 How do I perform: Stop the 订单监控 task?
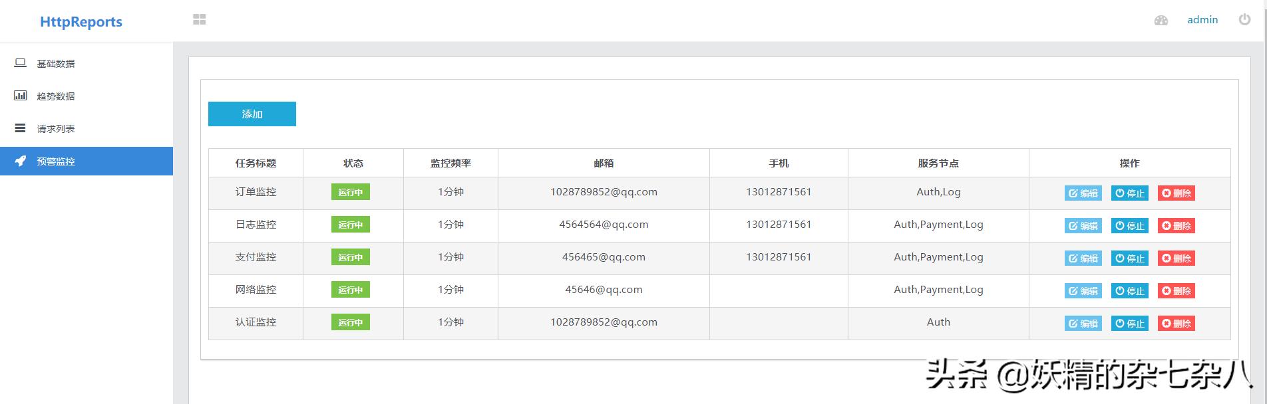pos(1130,193)
